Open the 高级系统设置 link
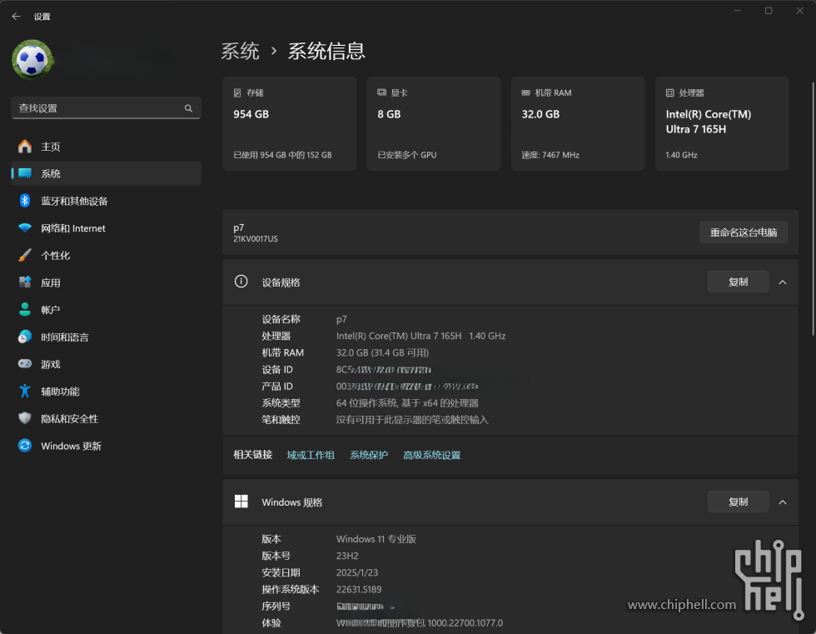The image size is (816, 634). pos(432,455)
